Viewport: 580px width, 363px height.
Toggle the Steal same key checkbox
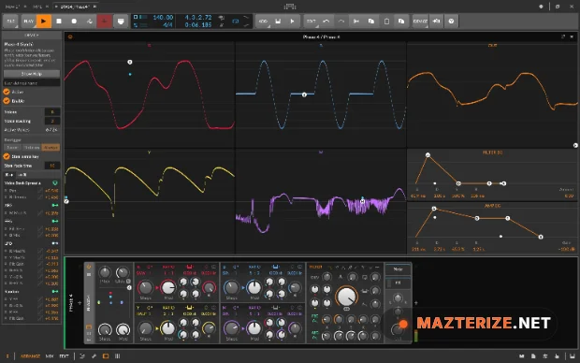pos(7,156)
